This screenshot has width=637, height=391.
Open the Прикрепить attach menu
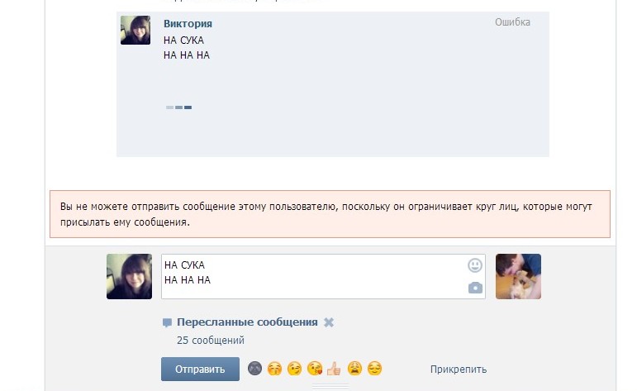459,370
